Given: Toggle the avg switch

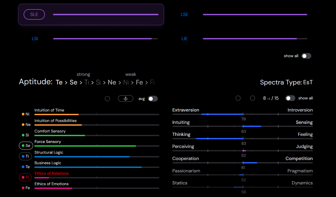Looking at the screenshot, I should pyautogui.click(x=153, y=99).
